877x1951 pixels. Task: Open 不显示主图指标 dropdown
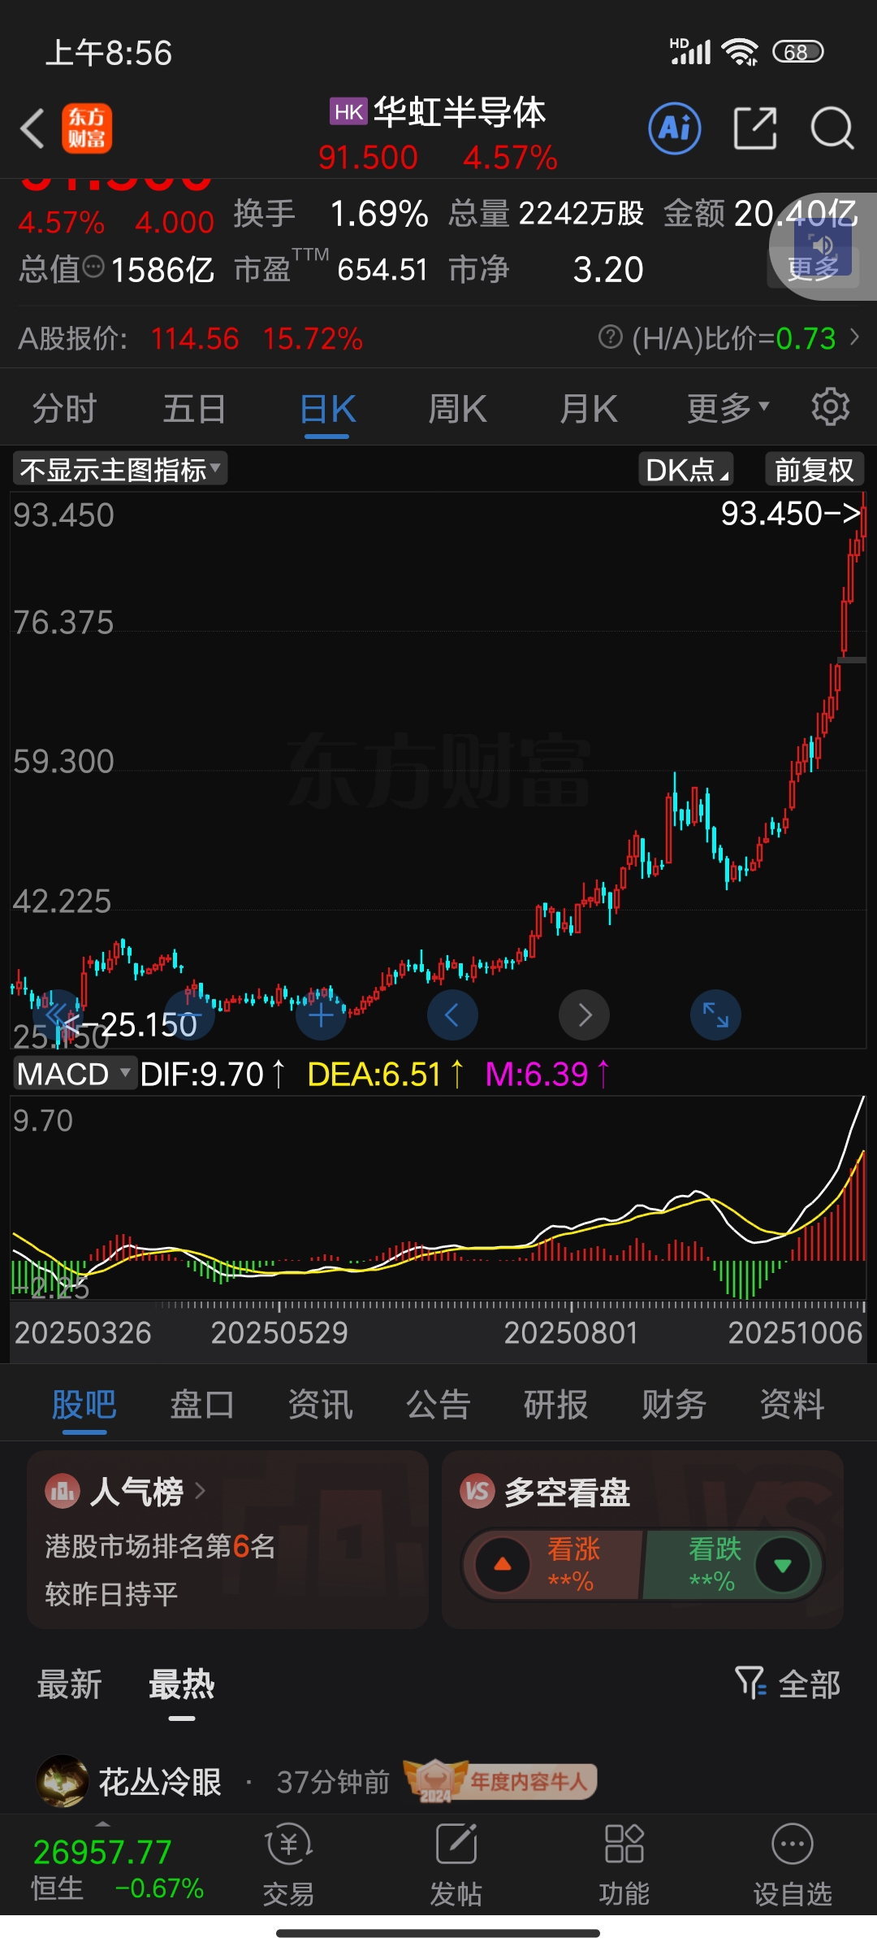click(120, 469)
